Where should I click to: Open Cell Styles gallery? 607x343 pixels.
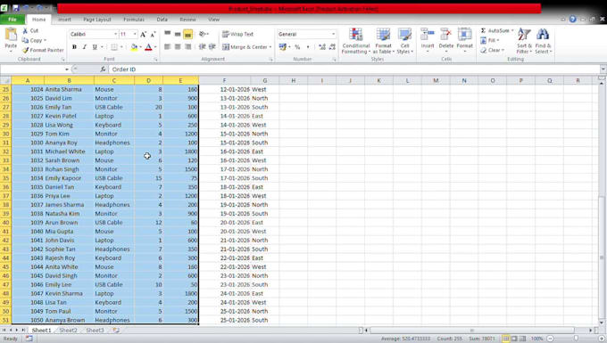coord(404,41)
